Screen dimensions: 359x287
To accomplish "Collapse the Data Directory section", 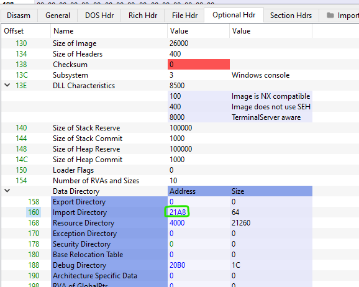I will [x=7, y=191].
